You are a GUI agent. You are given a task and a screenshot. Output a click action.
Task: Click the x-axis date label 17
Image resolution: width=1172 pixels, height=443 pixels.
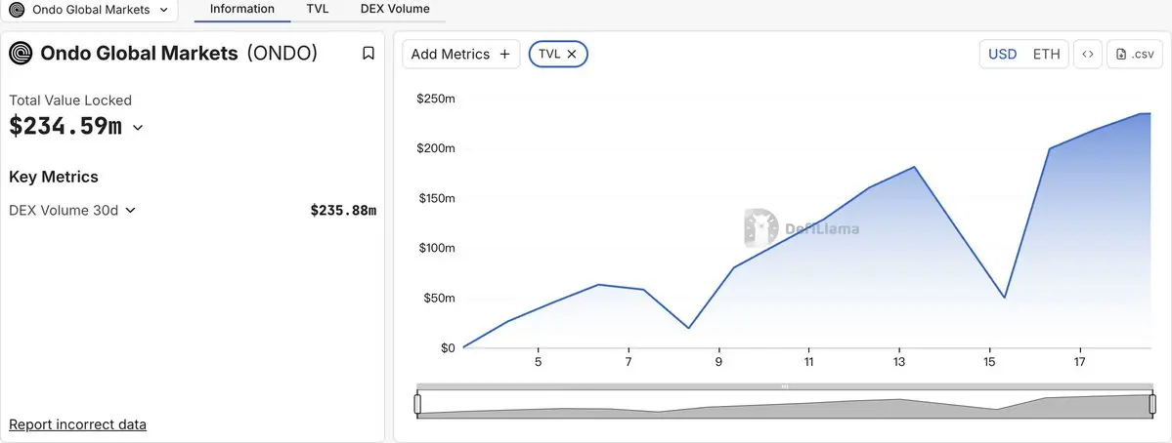1080,362
